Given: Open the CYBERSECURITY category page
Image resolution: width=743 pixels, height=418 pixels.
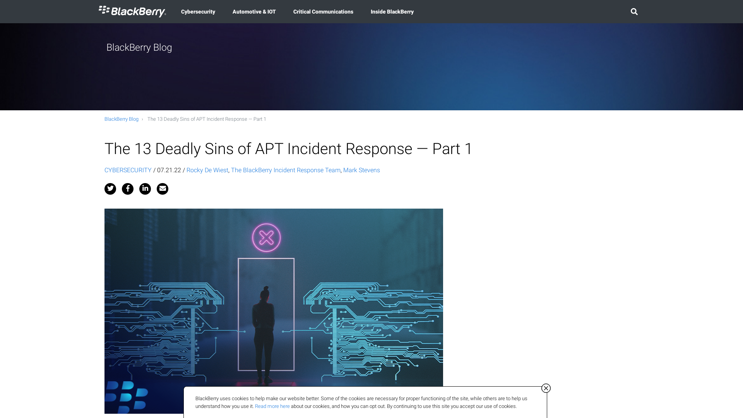Looking at the screenshot, I should [x=128, y=170].
